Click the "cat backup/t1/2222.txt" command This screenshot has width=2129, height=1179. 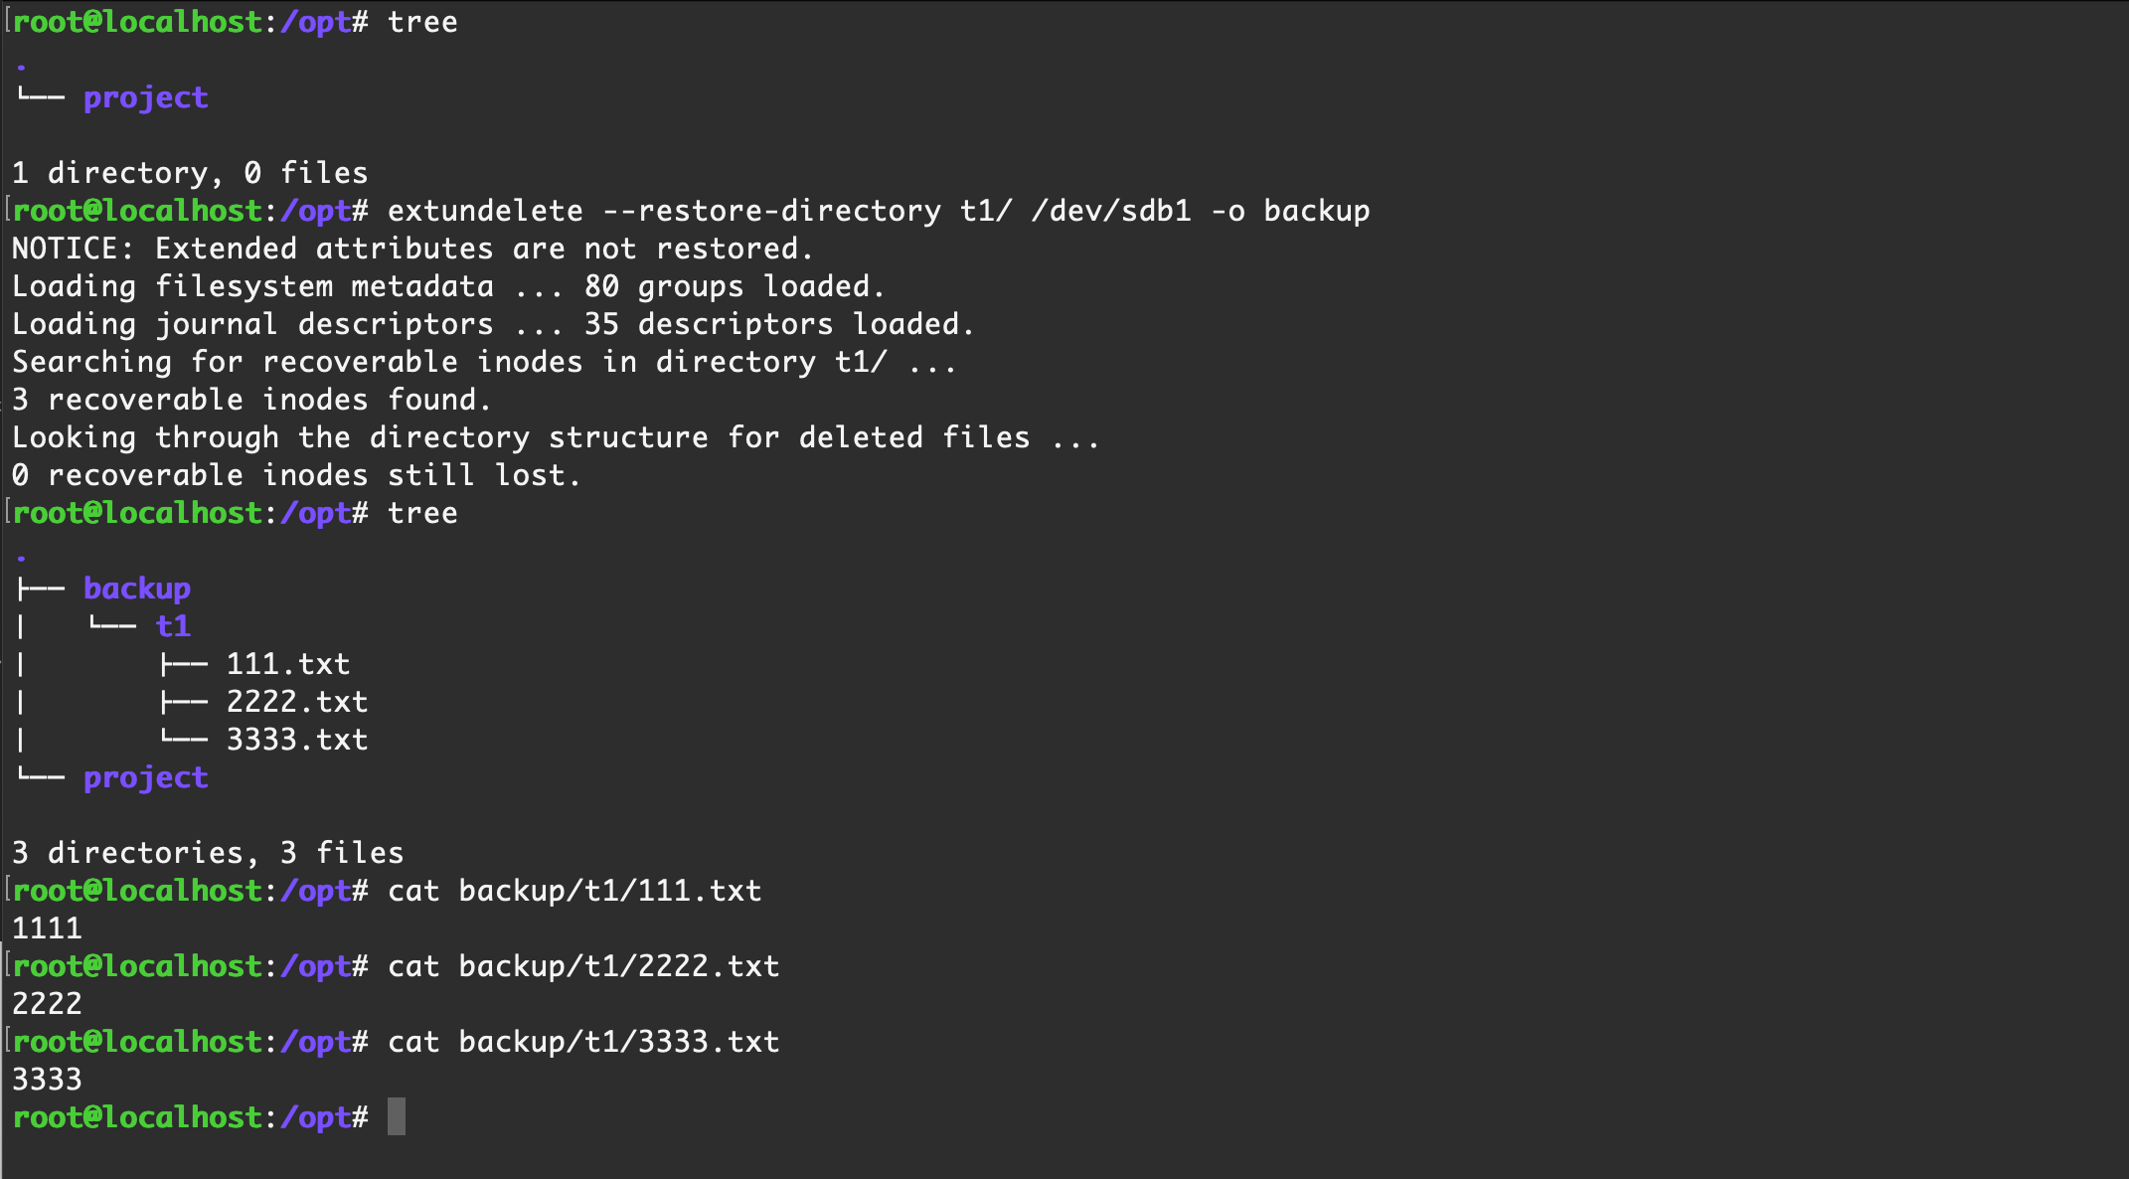click(x=583, y=966)
